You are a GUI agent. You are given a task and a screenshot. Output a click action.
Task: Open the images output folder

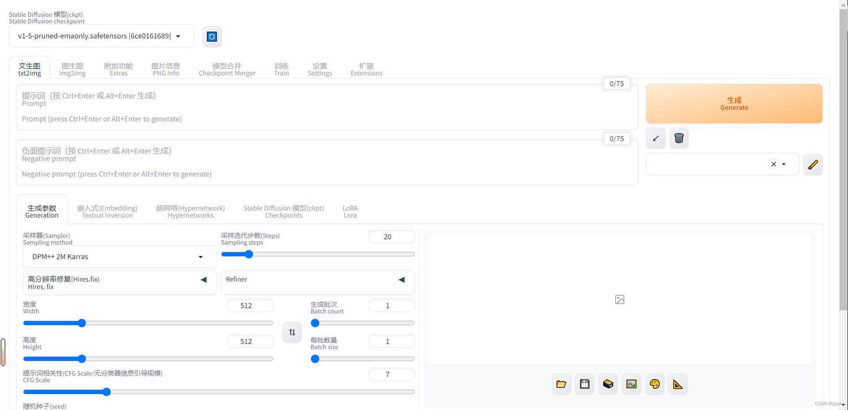pyautogui.click(x=561, y=384)
